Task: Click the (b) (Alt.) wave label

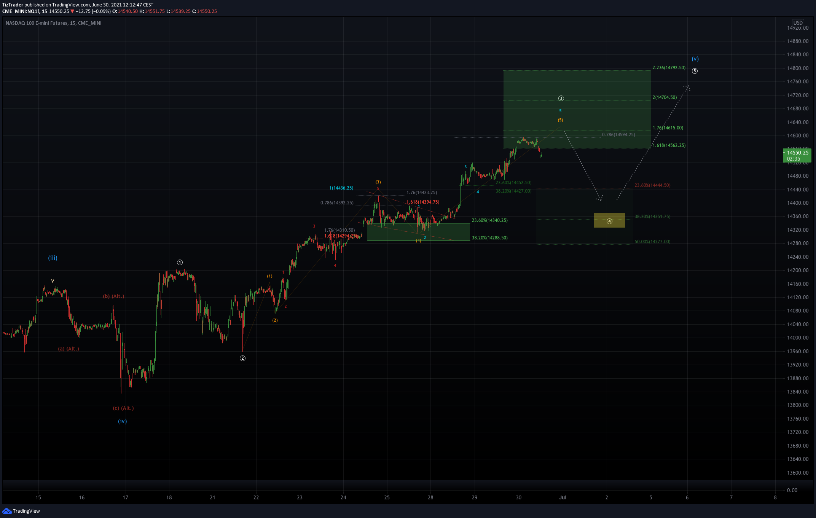Action: (113, 296)
